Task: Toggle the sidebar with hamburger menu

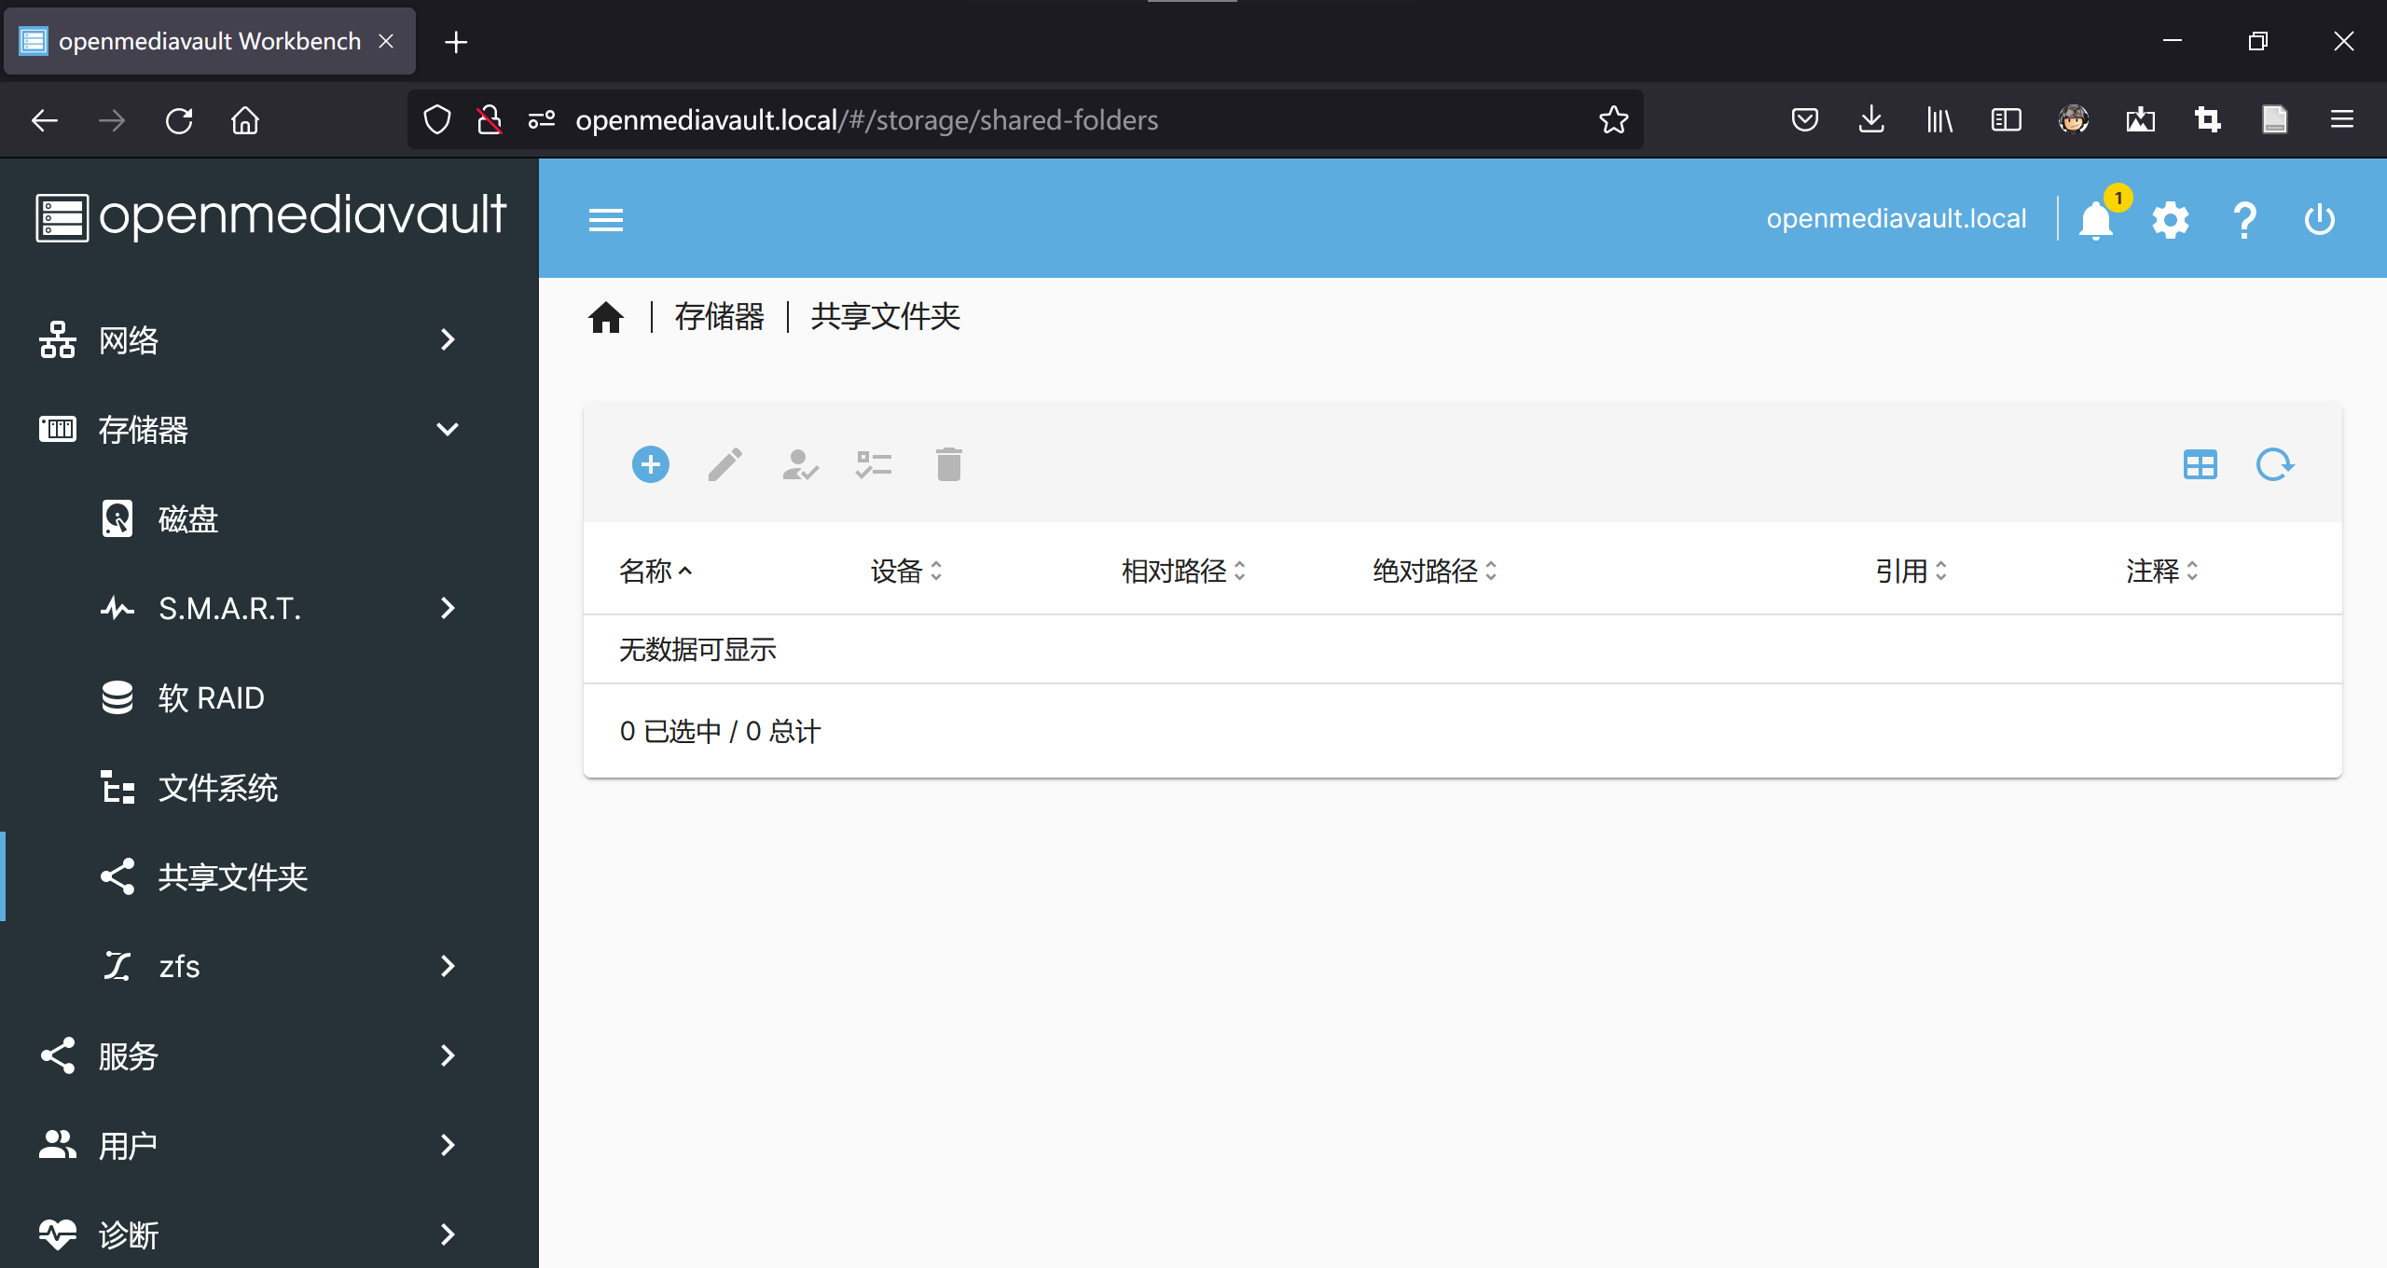Action: [x=606, y=220]
